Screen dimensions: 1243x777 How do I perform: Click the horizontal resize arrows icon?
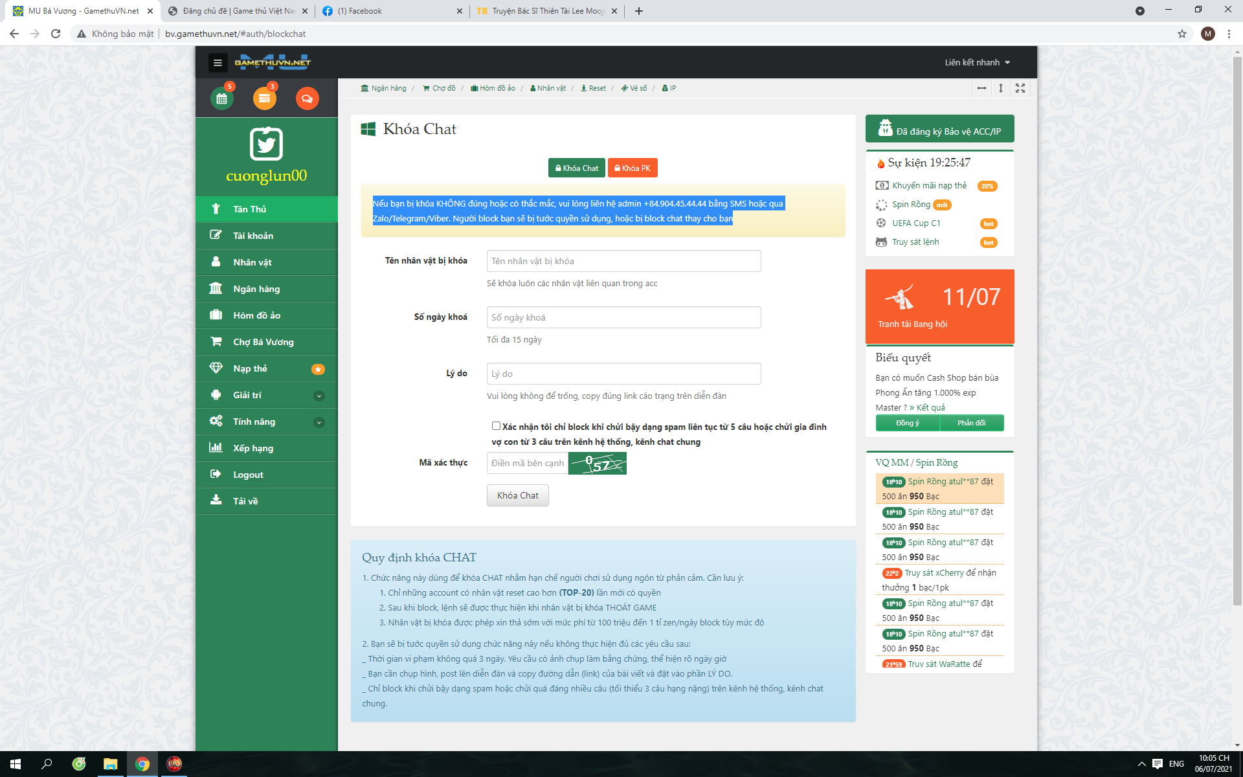click(x=981, y=88)
